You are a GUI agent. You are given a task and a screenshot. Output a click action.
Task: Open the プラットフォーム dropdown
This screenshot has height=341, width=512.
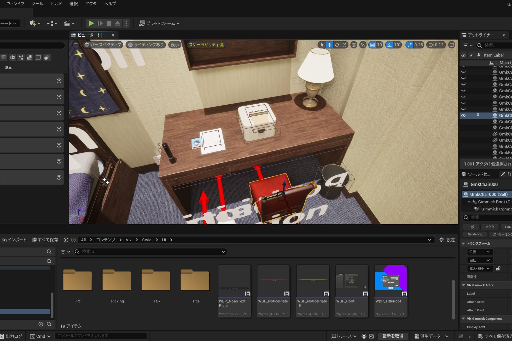[x=159, y=24]
